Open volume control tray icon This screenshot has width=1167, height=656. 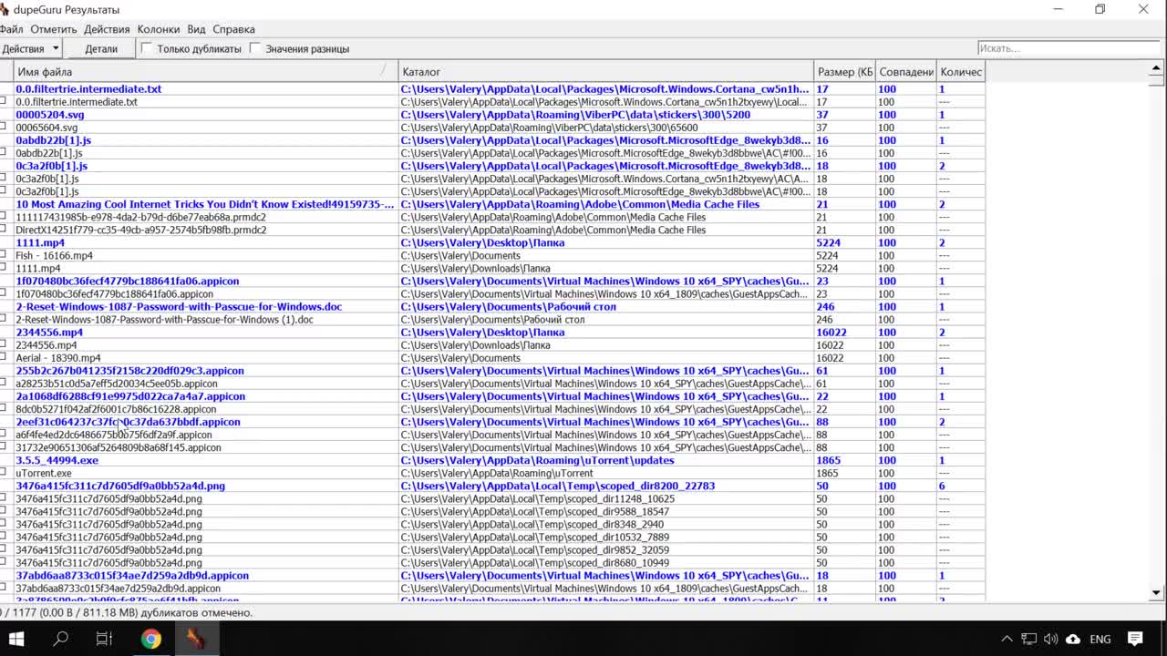1050,639
